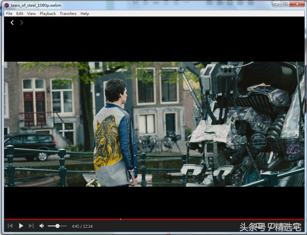
Task: Go forward with the right chevron
Action: point(22,23)
